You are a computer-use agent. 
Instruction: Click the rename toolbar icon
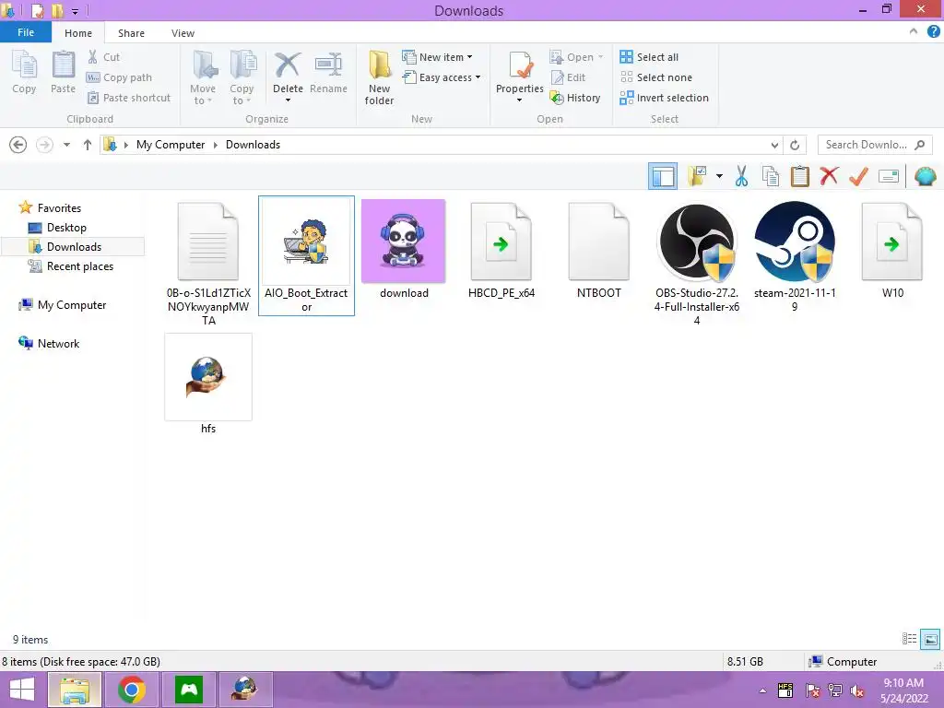click(x=889, y=176)
